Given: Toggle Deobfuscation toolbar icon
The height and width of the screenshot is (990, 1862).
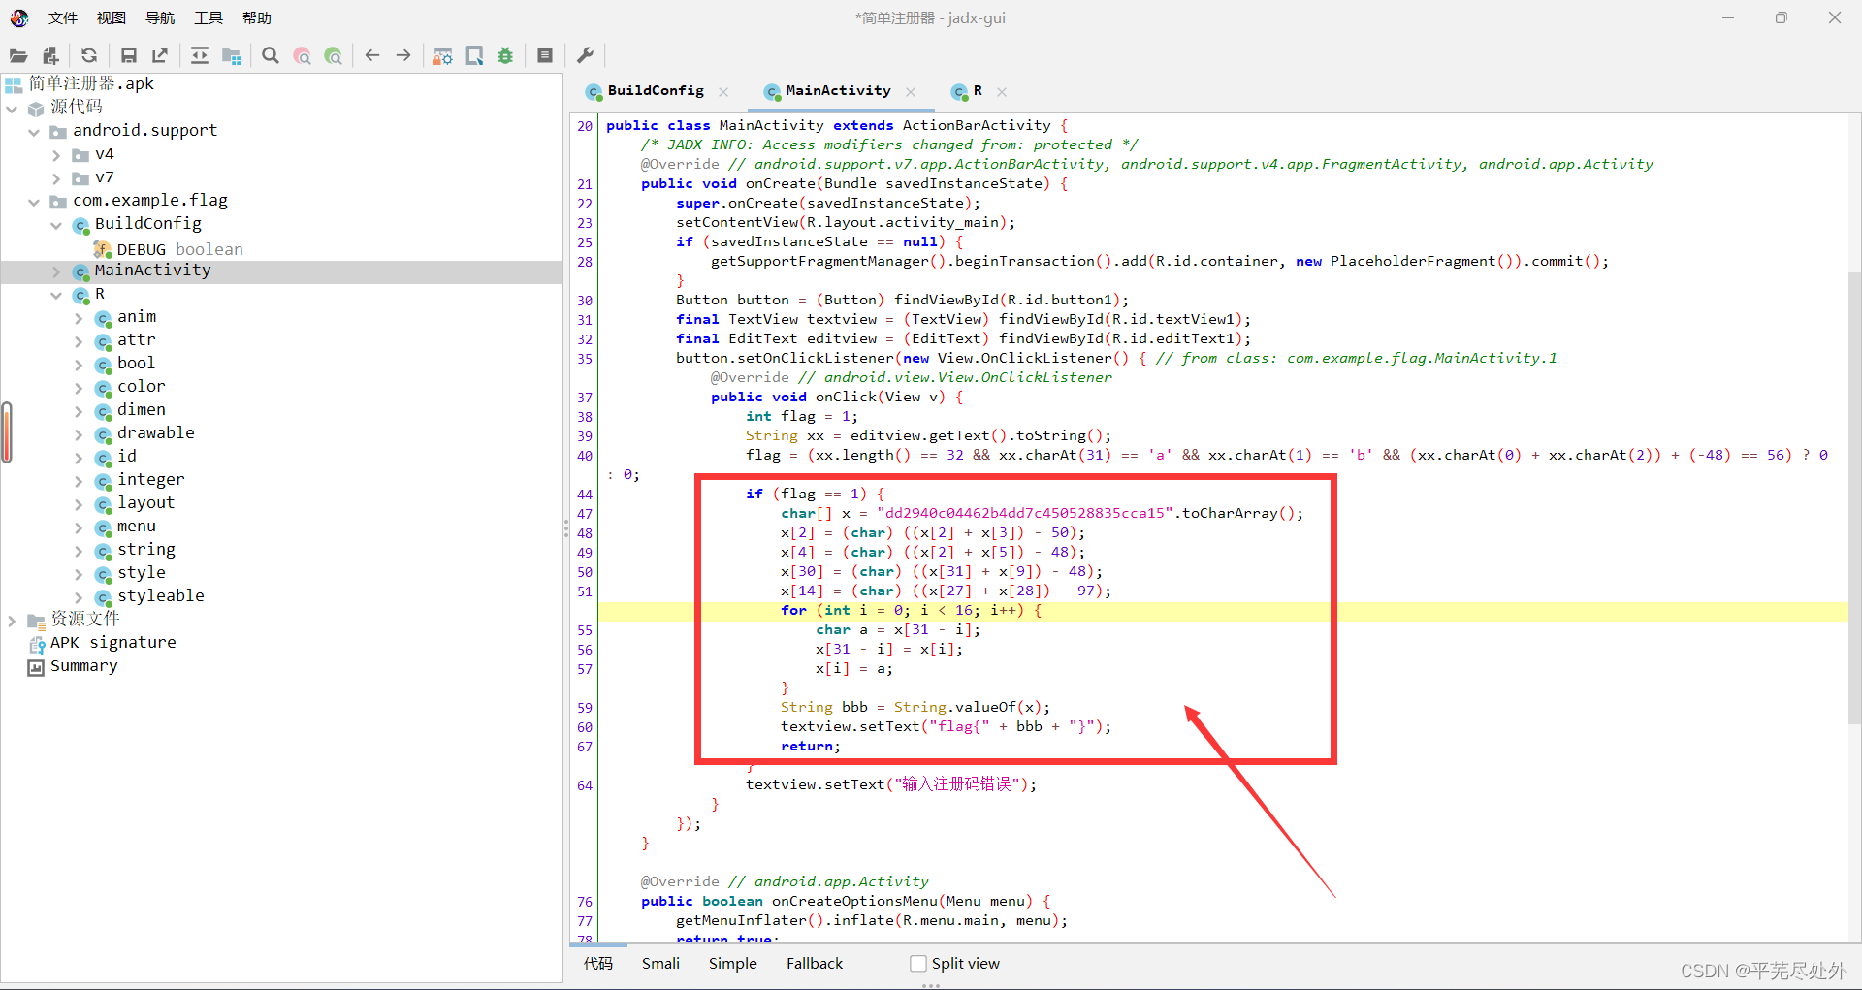Looking at the screenshot, I should (443, 56).
